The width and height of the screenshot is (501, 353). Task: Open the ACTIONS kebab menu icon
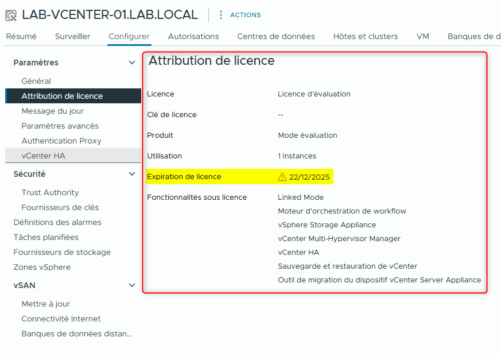point(220,15)
